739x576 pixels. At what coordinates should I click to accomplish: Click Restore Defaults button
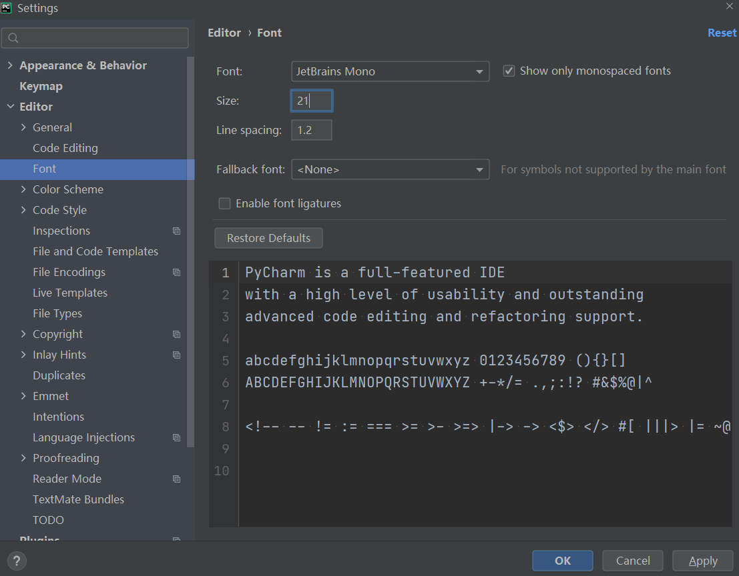pos(268,238)
